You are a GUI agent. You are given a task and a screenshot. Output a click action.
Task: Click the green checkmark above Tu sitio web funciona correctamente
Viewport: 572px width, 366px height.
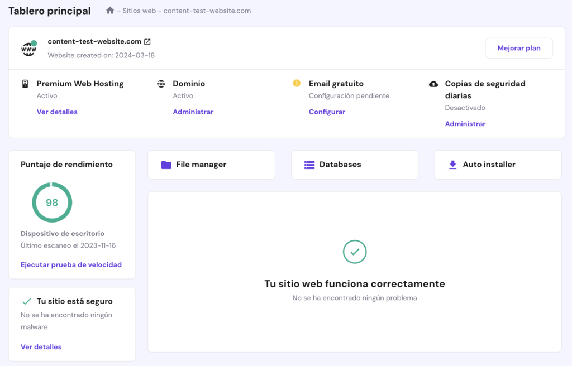click(355, 252)
